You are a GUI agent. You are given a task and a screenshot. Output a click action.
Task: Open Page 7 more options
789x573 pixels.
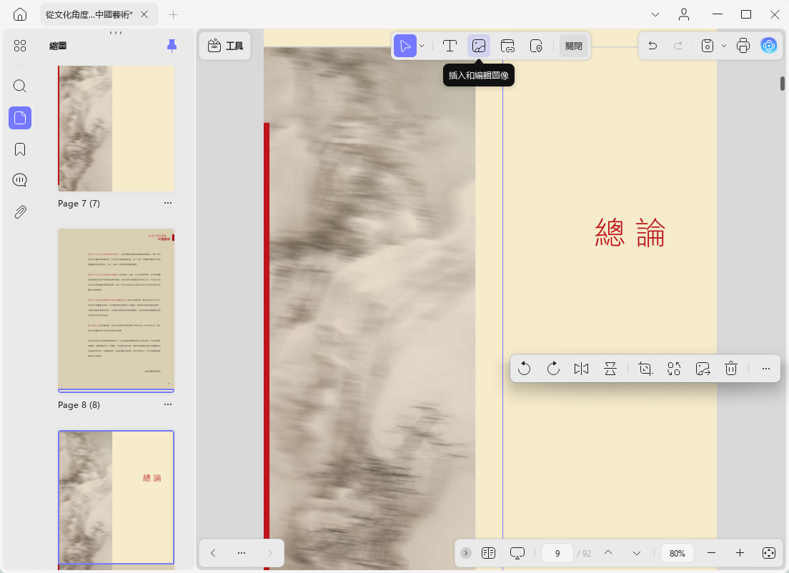pos(167,203)
